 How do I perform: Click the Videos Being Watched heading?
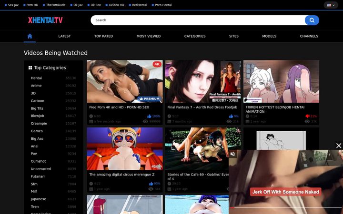coord(56,53)
